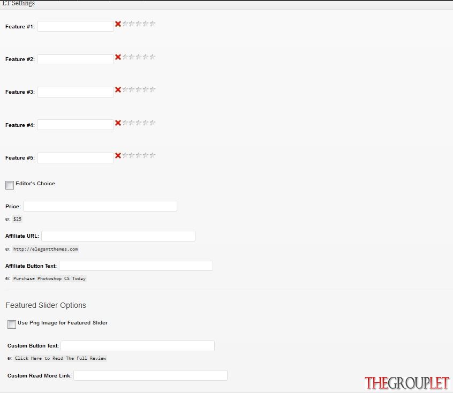Click the "Custom Read More Link:" label
The width and height of the screenshot is (453, 393).
(39, 376)
